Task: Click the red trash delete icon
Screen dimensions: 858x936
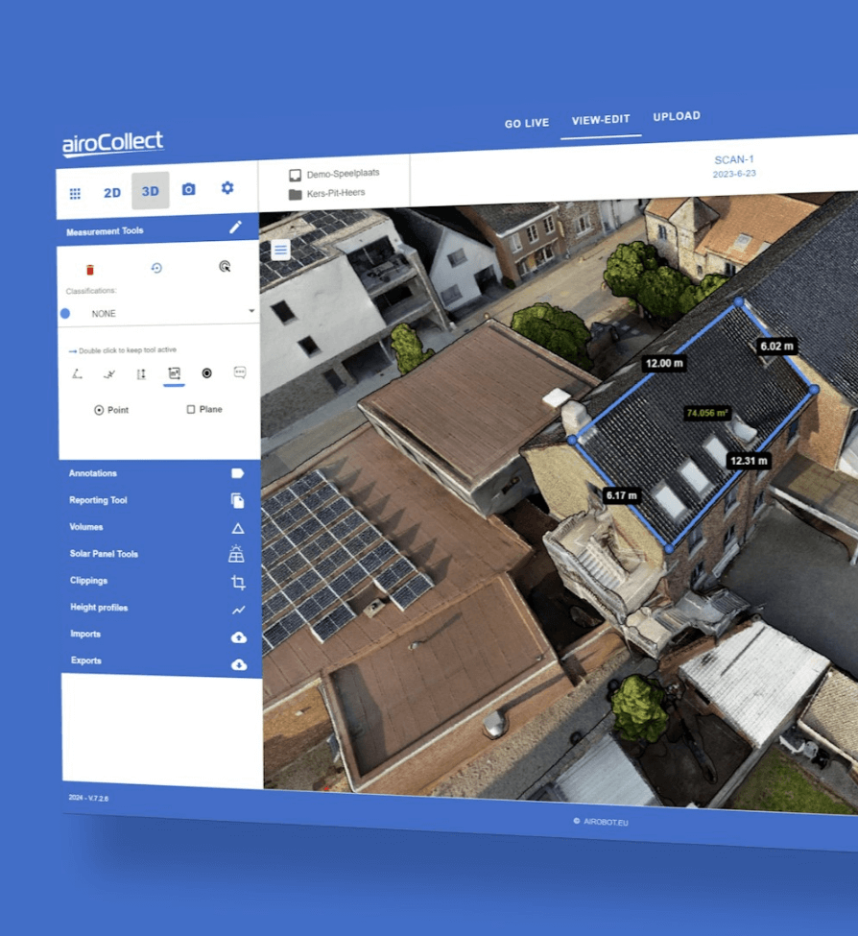Action: point(90,270)
